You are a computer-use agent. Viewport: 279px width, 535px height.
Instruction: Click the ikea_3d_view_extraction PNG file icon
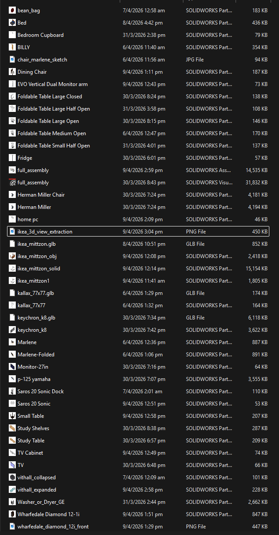click(x=12, y=231)
